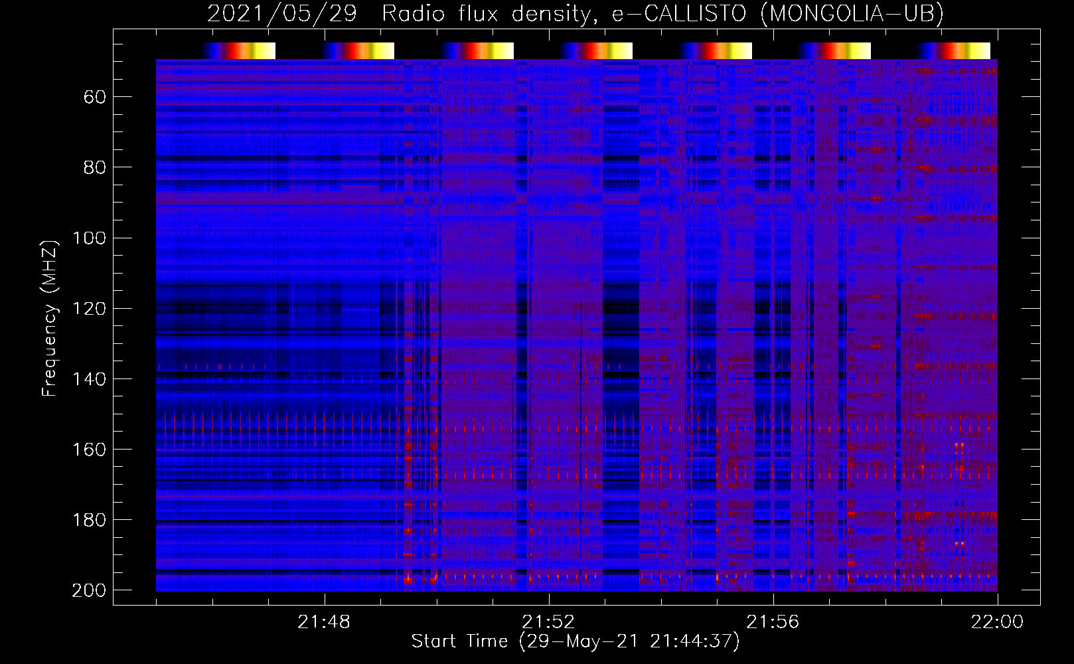Click the first color scale bar on the left

coord(239,50)
